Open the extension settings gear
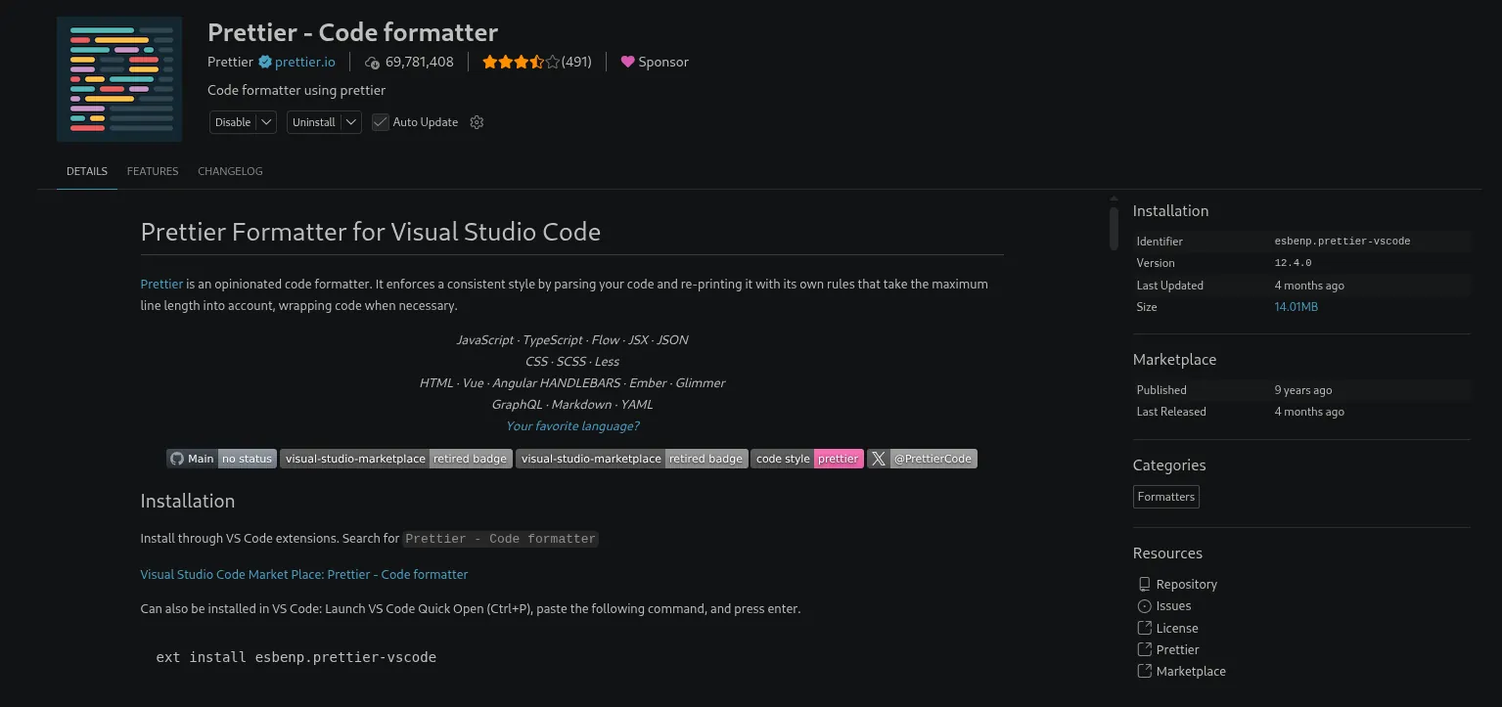 [478, 122]
